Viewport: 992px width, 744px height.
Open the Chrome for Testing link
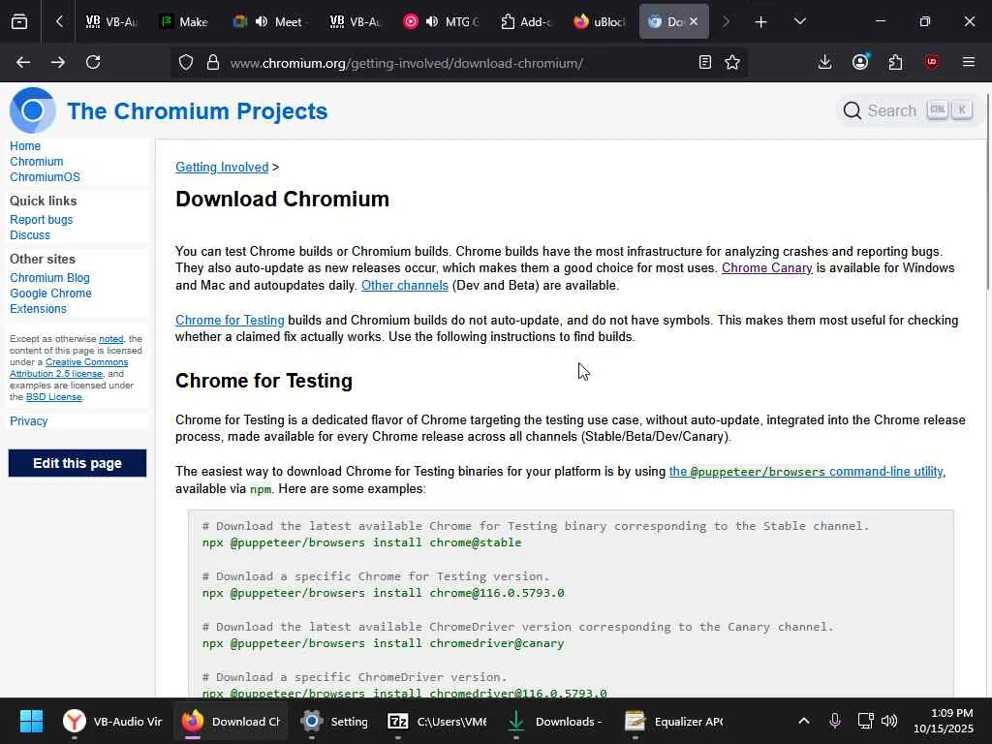click(230, 320)
